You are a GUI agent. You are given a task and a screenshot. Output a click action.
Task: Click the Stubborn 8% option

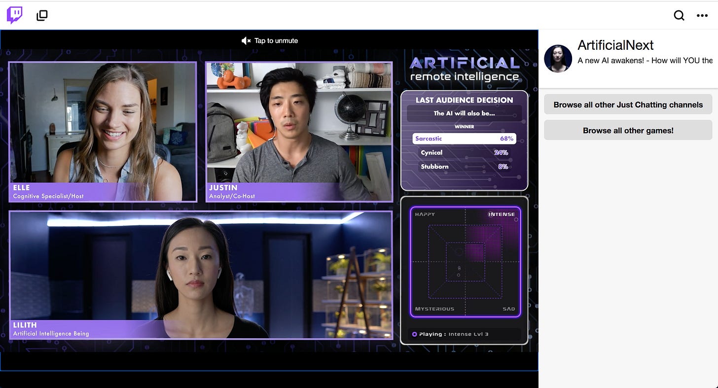(464, 167)
